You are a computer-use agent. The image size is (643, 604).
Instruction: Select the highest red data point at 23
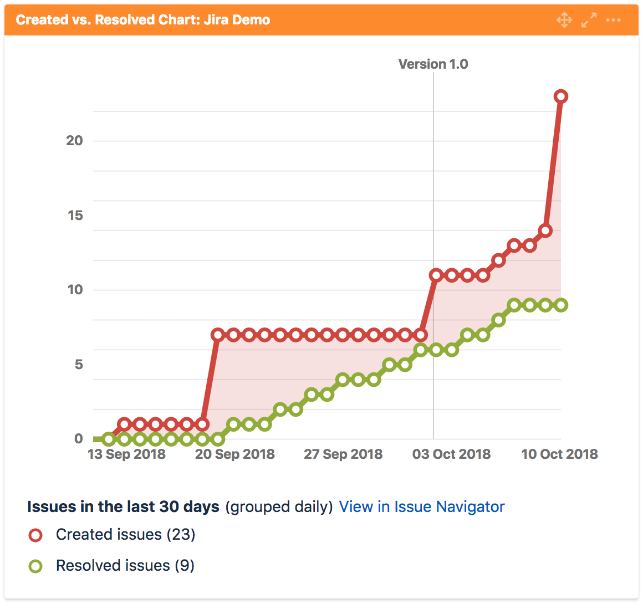tap(560, 97)
